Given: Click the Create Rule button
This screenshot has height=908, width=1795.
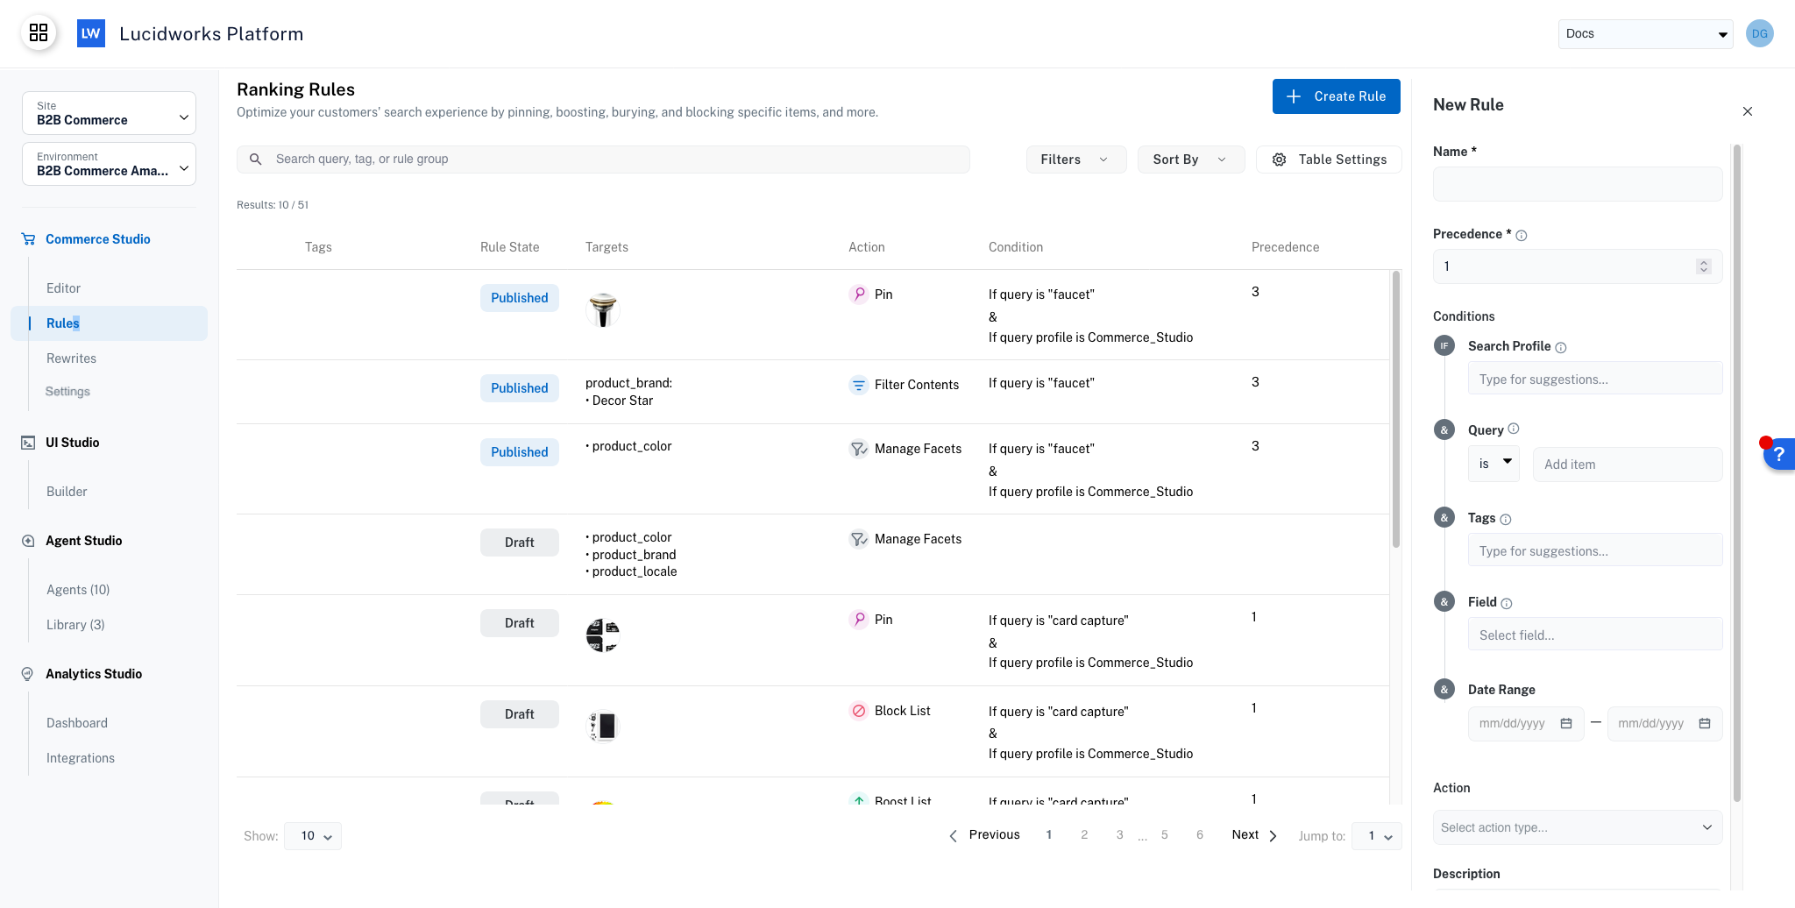Looking at the screenshot, I should pyautogui.click(x=1336, y=96).
